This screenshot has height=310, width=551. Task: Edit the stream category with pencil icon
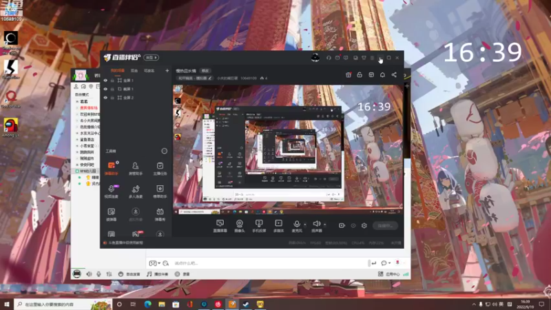point(210,78)
